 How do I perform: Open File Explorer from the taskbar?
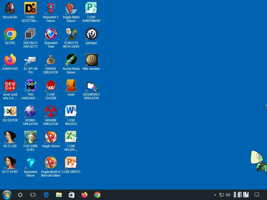pos(59,195)
